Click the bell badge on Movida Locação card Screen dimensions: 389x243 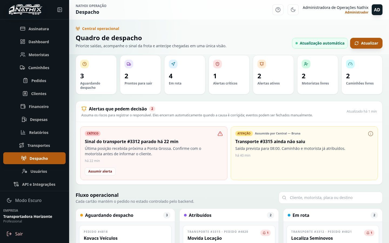pos(266,233)
